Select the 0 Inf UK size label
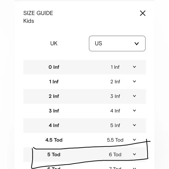The width and height of the screenshot is (169, 169). point(54,67)
